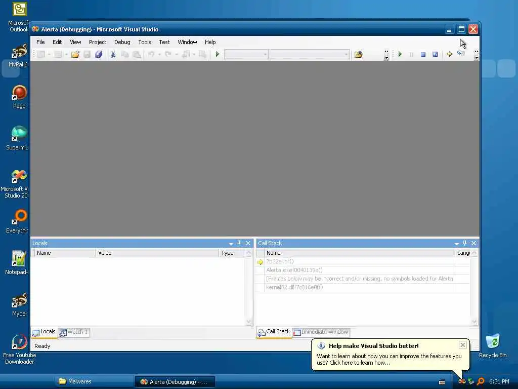
Task: Expand the Redo history dropdown arrow
Action: coord(177,55)
